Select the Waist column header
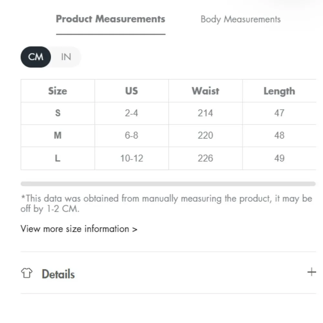Screen dimensions: 323x323 tap(205, 91)
